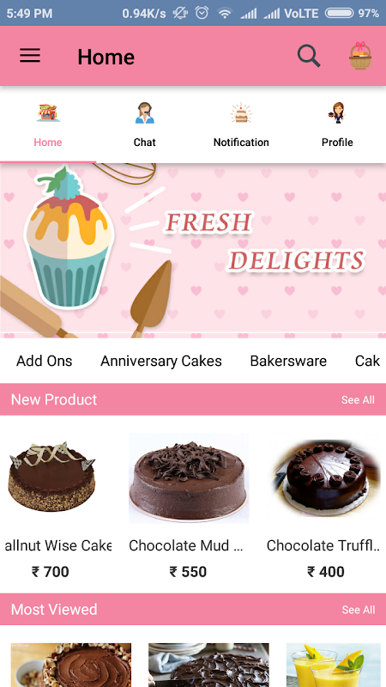The width and height of the screenshot is (386, 687).
Task: Open the hamburger navigation menu
Action: (30, 56)
